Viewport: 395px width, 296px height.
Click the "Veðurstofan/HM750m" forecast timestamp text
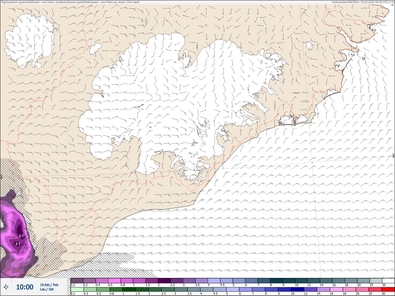click(x=363, y=2)
